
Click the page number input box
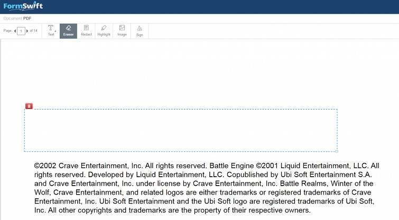coord(21,31)
